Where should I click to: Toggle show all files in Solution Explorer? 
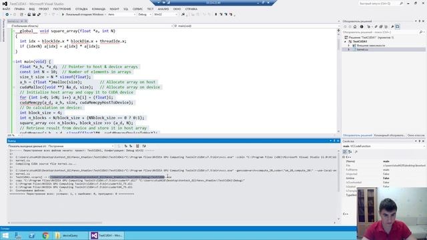tap(386, 27)
